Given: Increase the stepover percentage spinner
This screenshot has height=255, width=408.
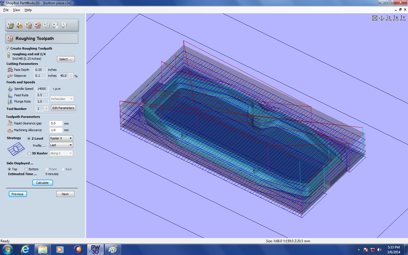Looking at the screenshot, I should click(x=71, y=75).
